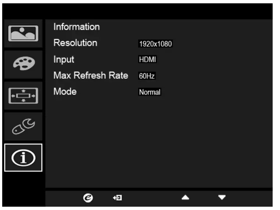Click the Input label
The height and width of the screenshot is (210, 280).
point(64,60)
